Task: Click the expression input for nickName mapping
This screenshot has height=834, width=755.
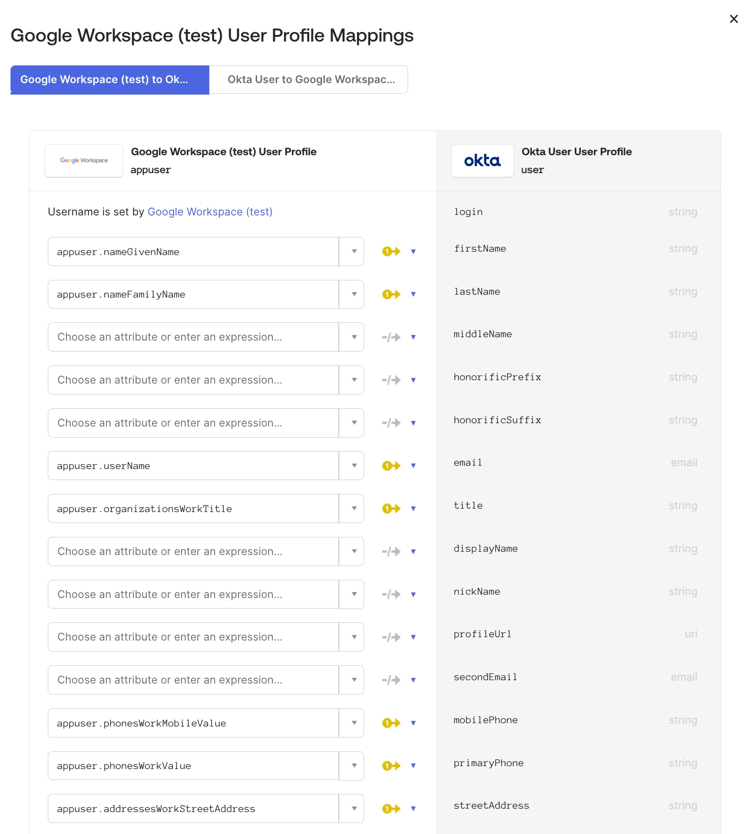Action: click(x=194, y=594)
